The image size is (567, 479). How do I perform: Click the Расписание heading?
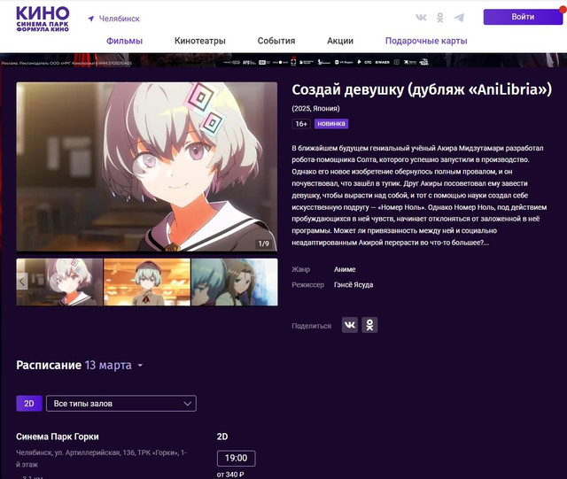[x=49, y=365]
